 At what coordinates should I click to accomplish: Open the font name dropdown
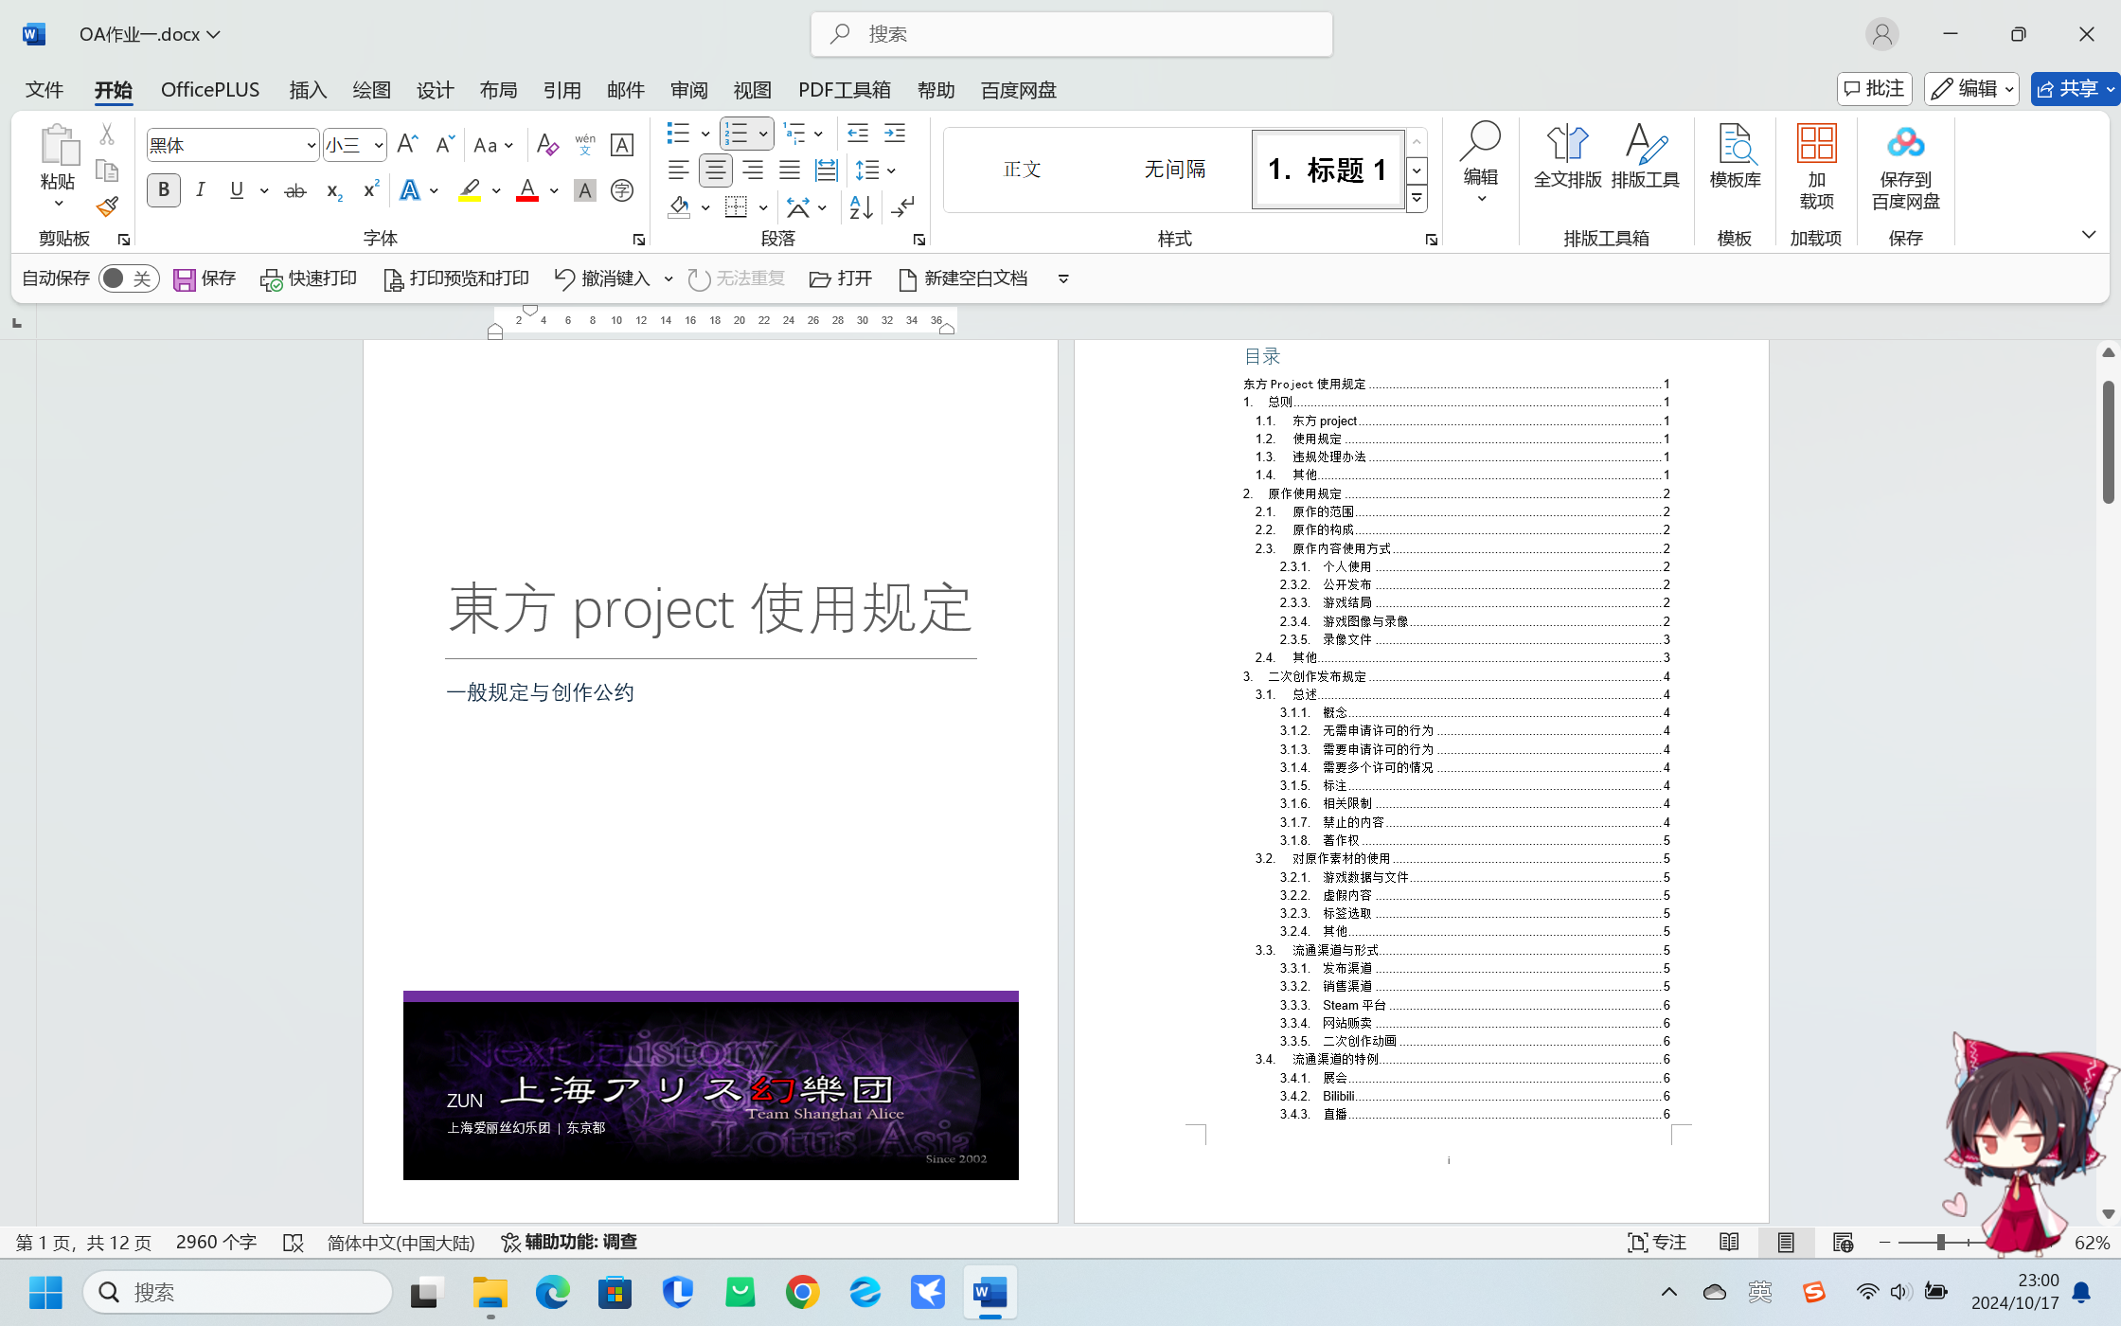312,144
